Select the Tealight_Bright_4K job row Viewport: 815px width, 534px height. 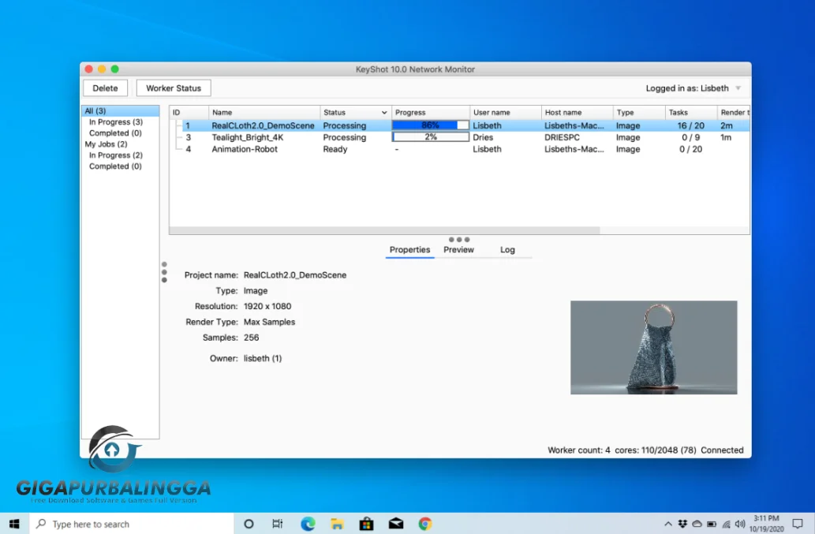click(x=247, y=137)
